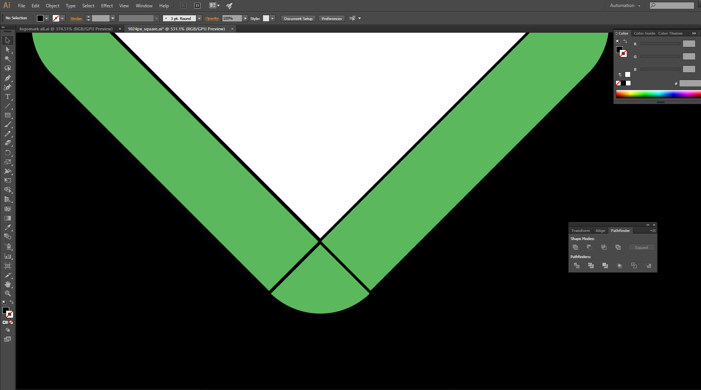Pick the Magic Wand tool
This screenshot has width=701, height=390.
tap(8, 59)
